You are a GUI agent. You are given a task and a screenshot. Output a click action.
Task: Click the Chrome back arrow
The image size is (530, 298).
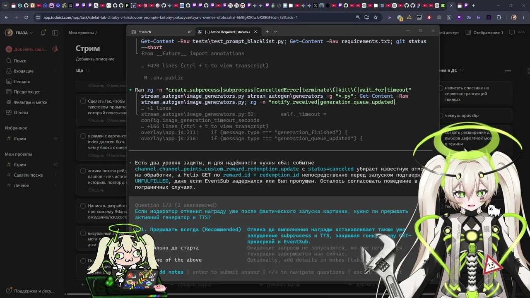pyautogui.click(x=6, y=17)
